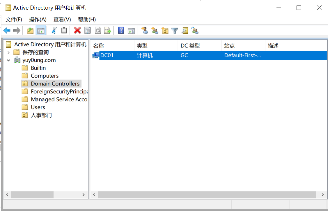This screenshot has height=211, width=328.
Task: Open the 操作(A) menu
Action: [38, 19]
